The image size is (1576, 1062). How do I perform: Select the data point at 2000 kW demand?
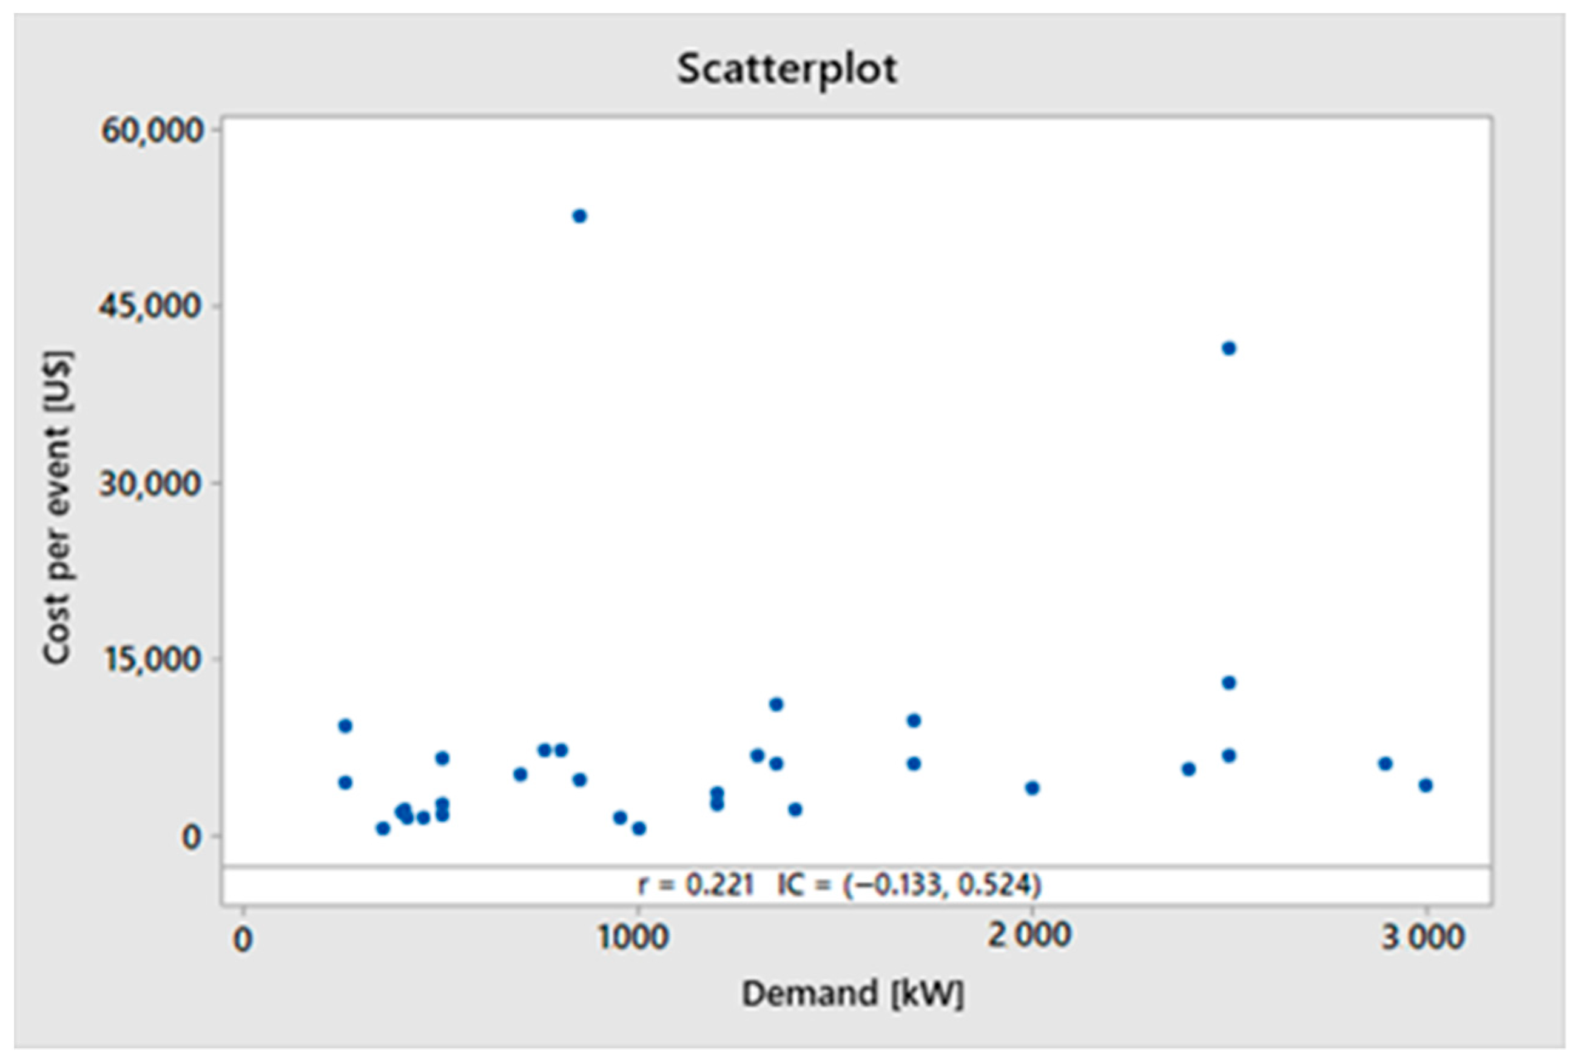pyautogui.click(x=1031, y=788)
